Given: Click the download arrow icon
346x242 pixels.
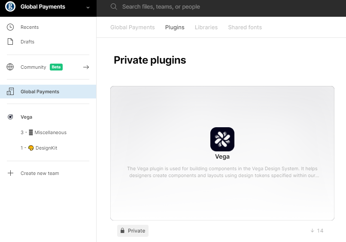Looking at the screenshot, I should (x=312, y=230).
